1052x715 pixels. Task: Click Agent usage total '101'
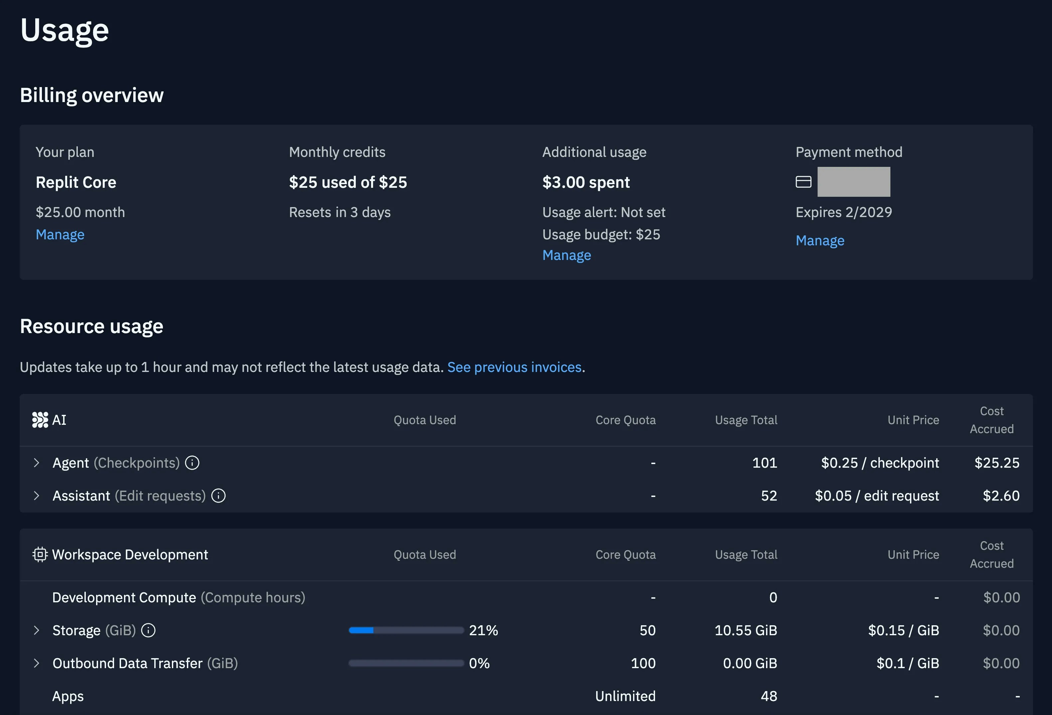(x=764, y=462)
